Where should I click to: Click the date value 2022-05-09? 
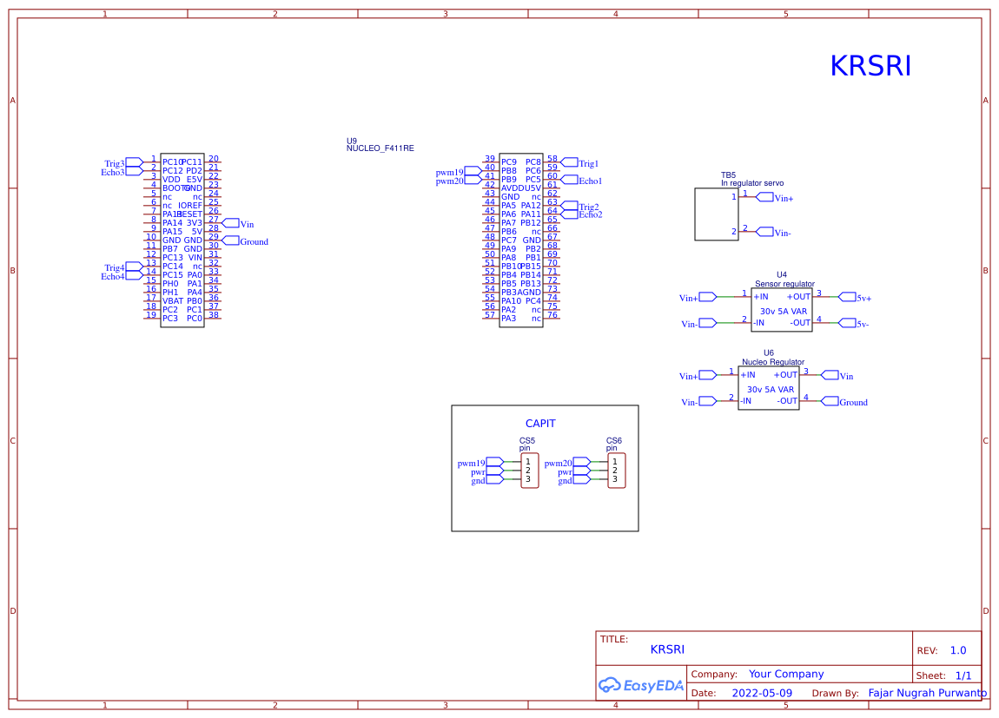[x=762, y=694]
